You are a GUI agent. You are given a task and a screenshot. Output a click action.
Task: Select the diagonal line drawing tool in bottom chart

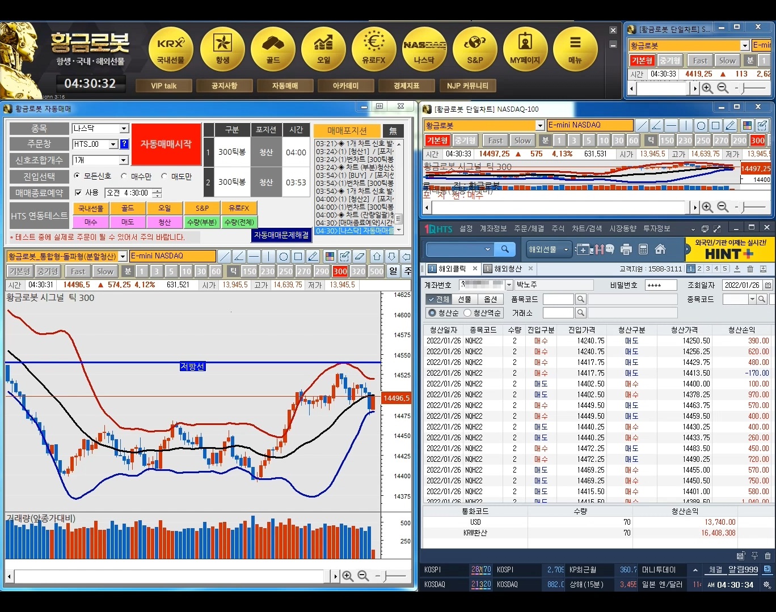[x=225, y=256]
